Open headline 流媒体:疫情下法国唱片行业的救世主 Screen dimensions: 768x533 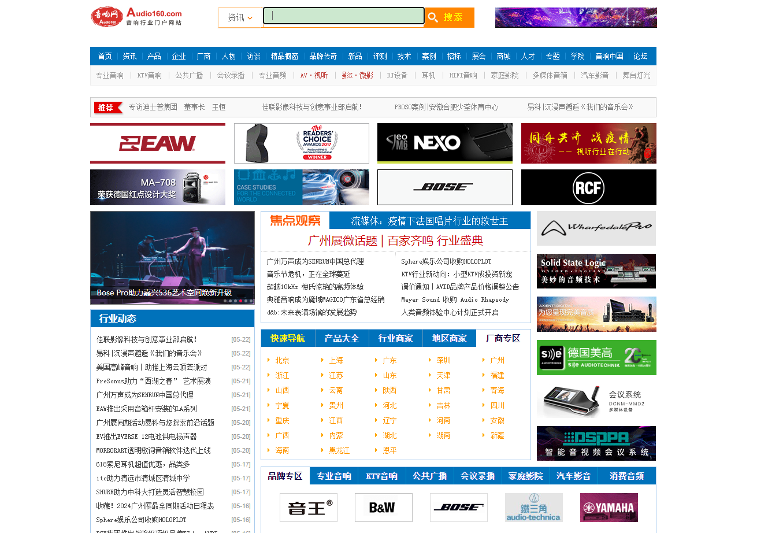pyautogui.click(x=429, y=221)
